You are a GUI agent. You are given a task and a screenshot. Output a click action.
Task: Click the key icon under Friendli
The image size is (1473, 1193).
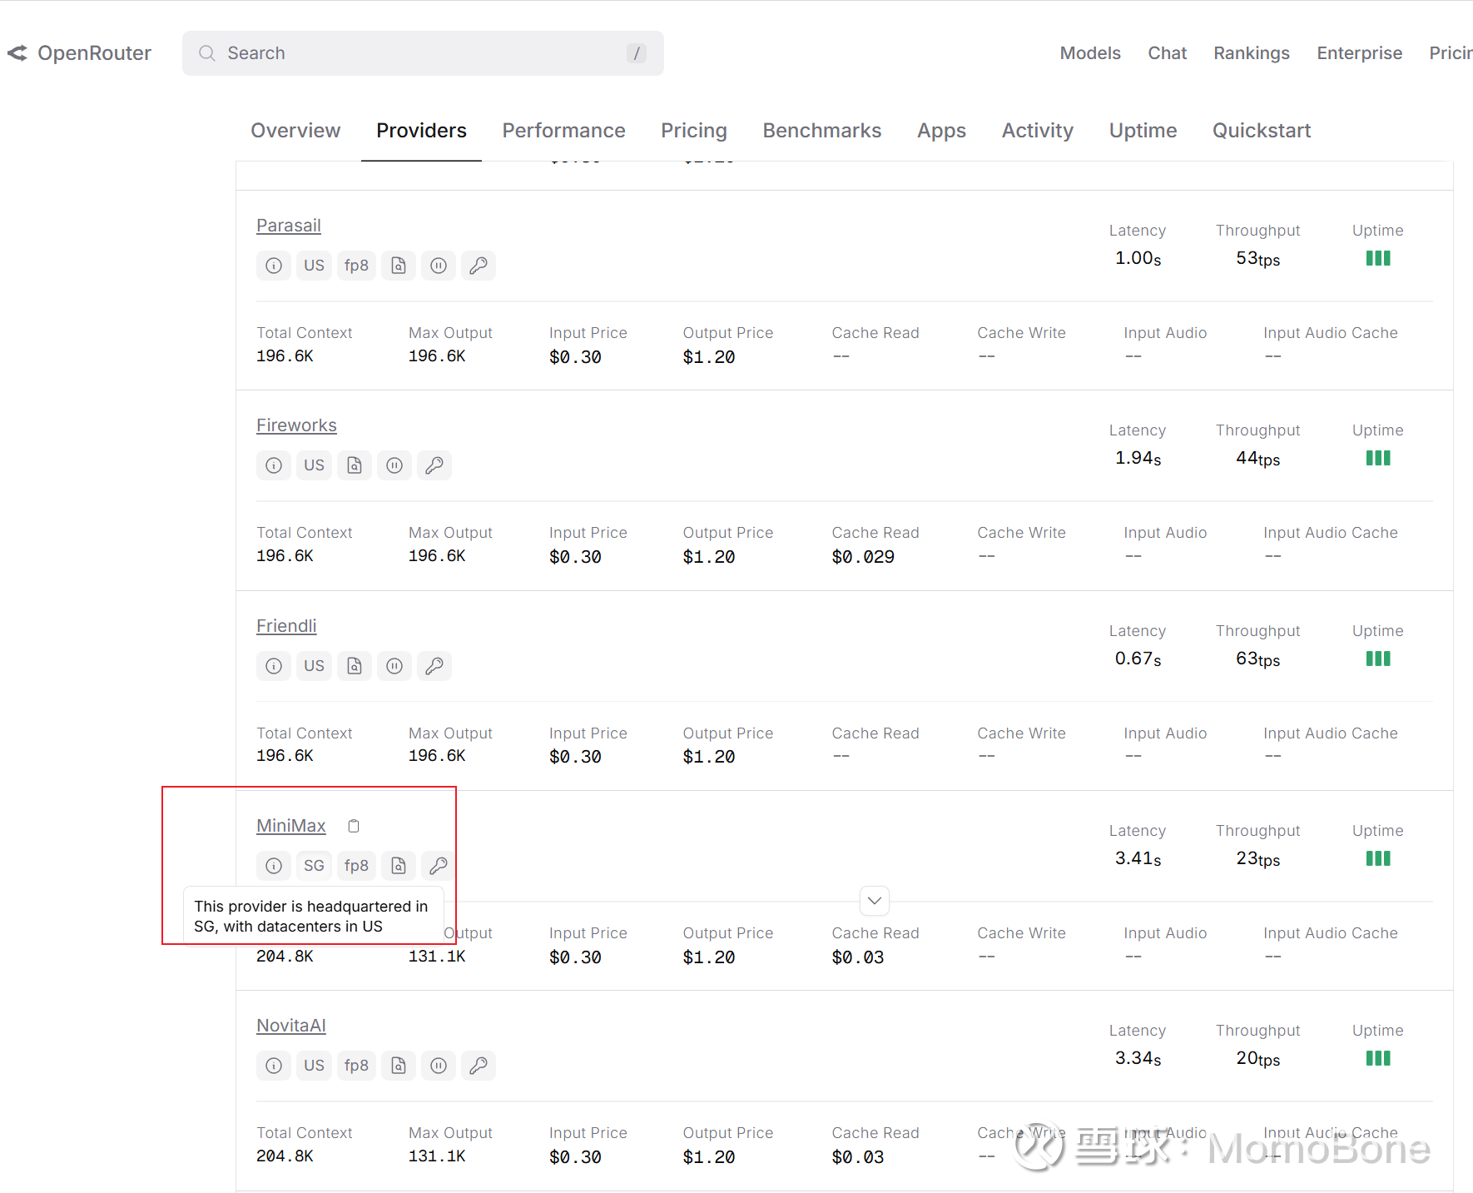click(x=434, y=666)
